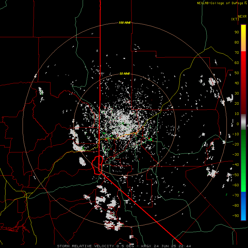Click the -70 value on velocity scale
Viewport: 248px width, 248px height.
coord(236,195)
